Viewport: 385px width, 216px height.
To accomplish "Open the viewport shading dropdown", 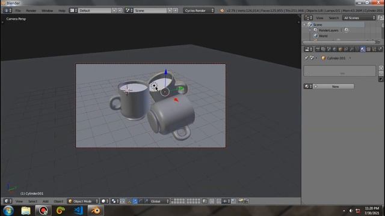I will (105, 202).
